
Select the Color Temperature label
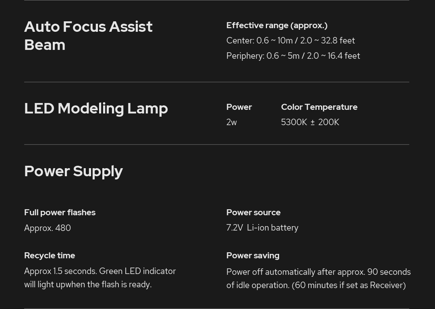[319, 107]
